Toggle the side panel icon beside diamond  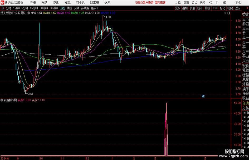click(229, 13)
